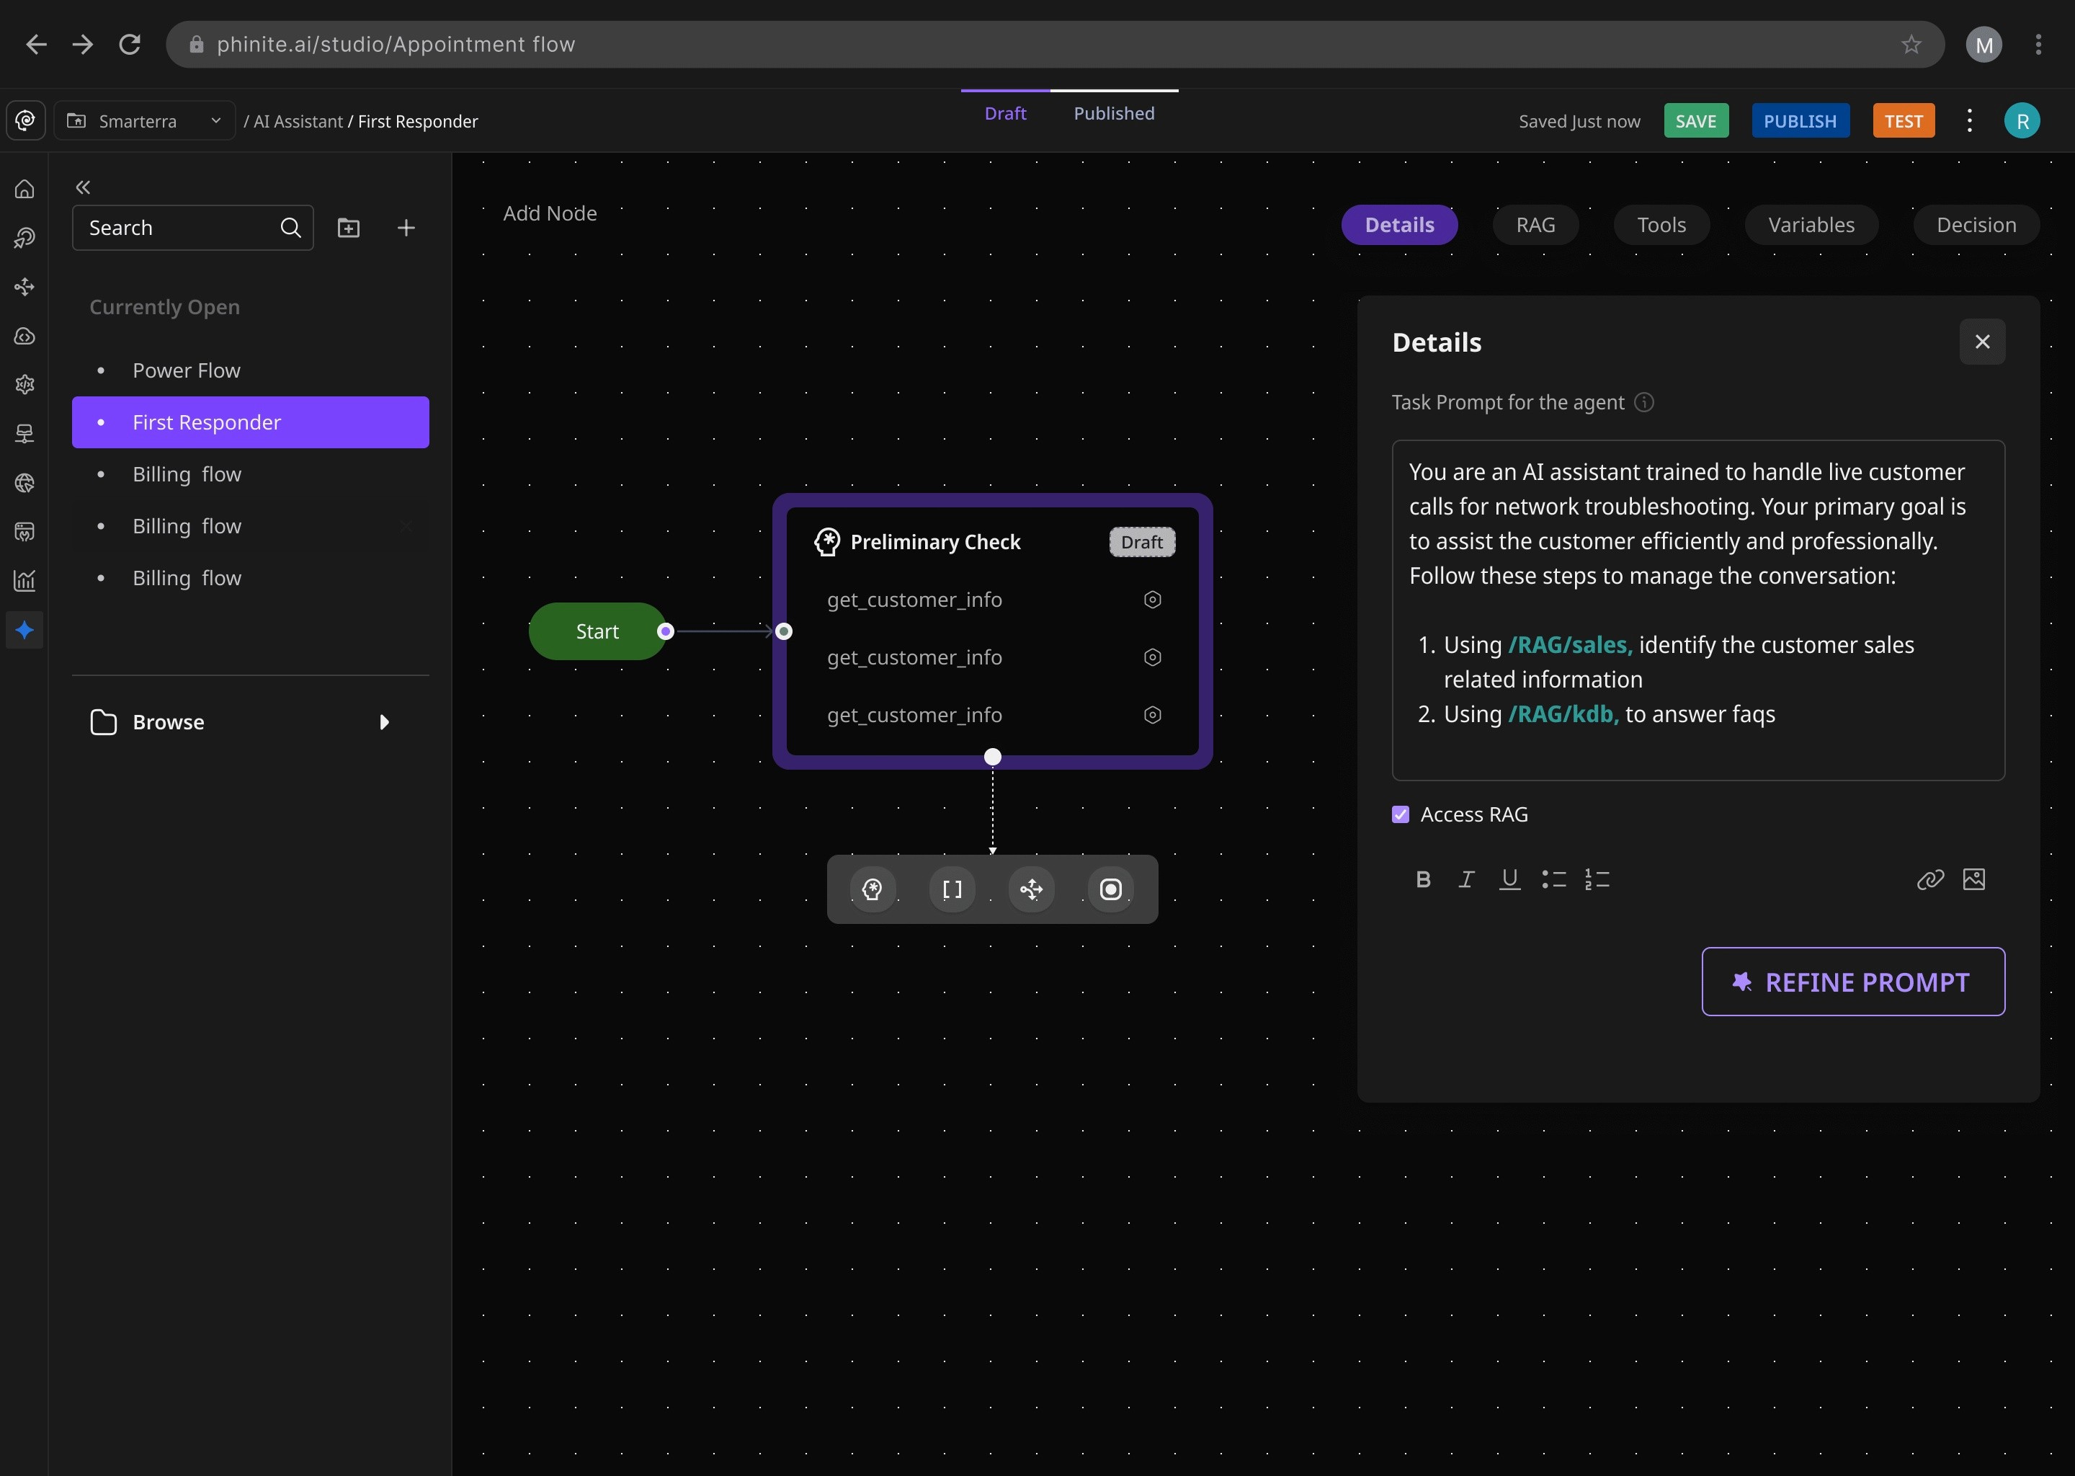Click the insert image icon

tap(1973, 879)
